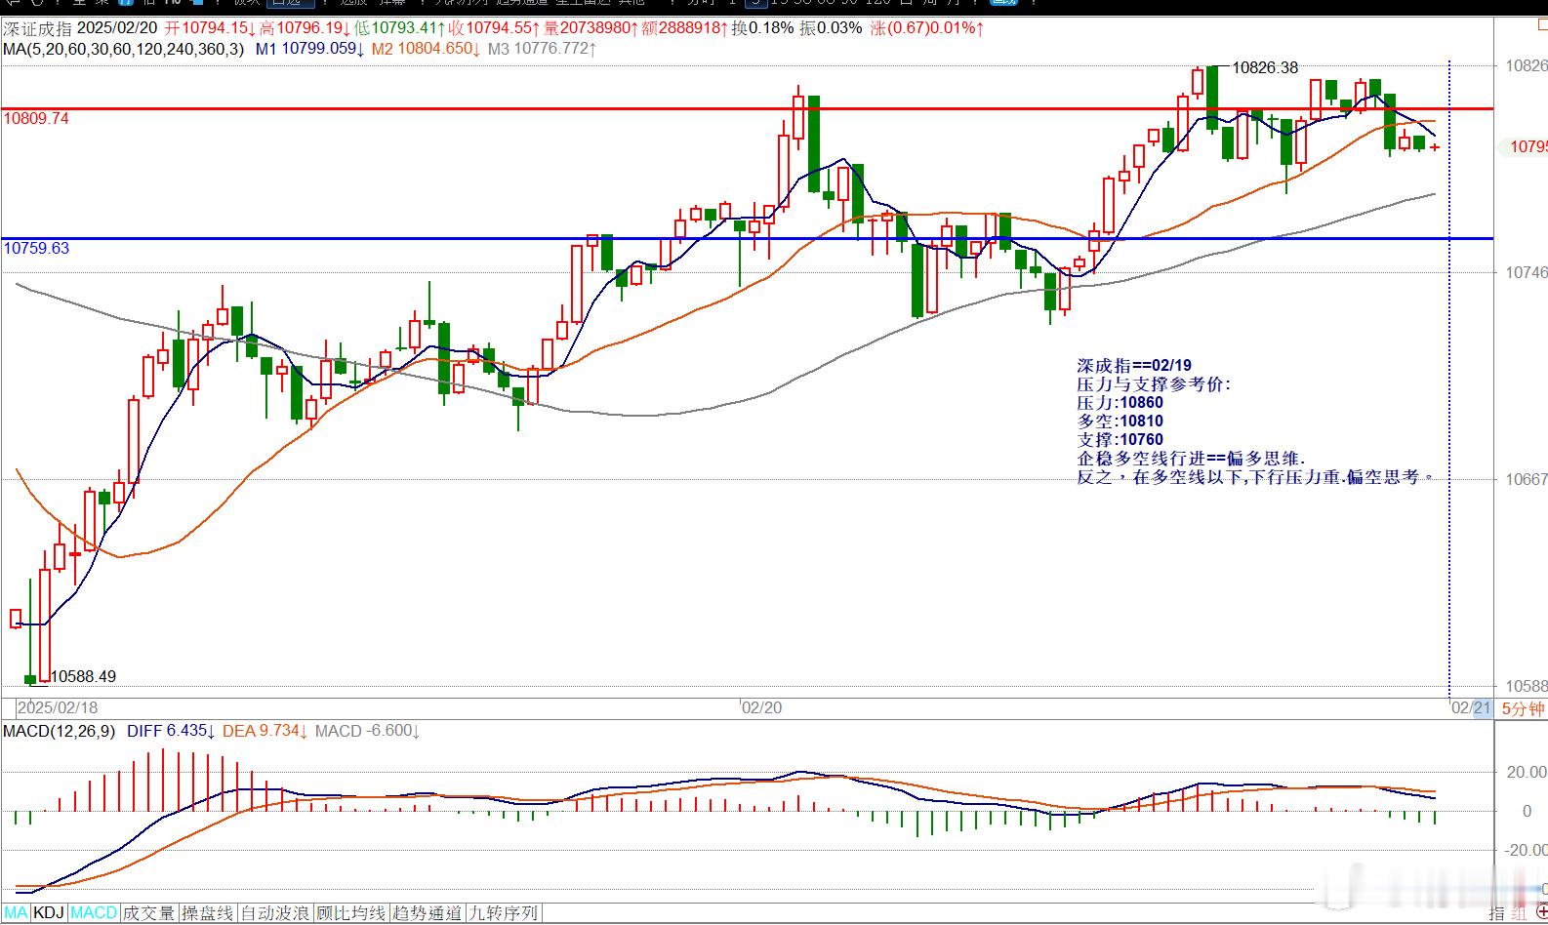The width and height of the screenshot is (1548, 925).
Task: Click the 2025/02/18 date label on axis
Action: pos(59,707)
